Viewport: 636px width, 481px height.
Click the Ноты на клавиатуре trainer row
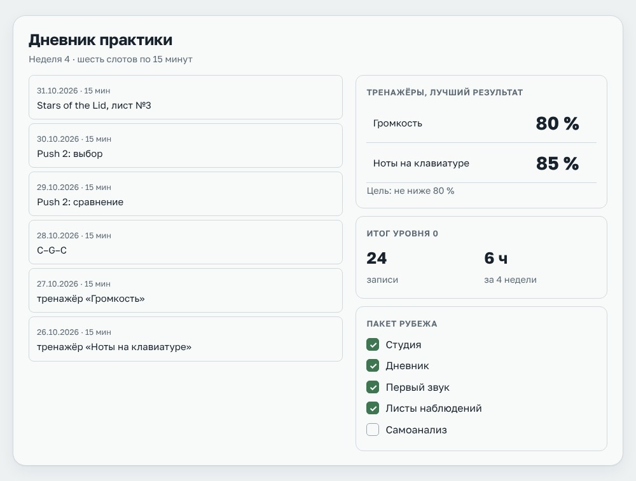point(481,163)
